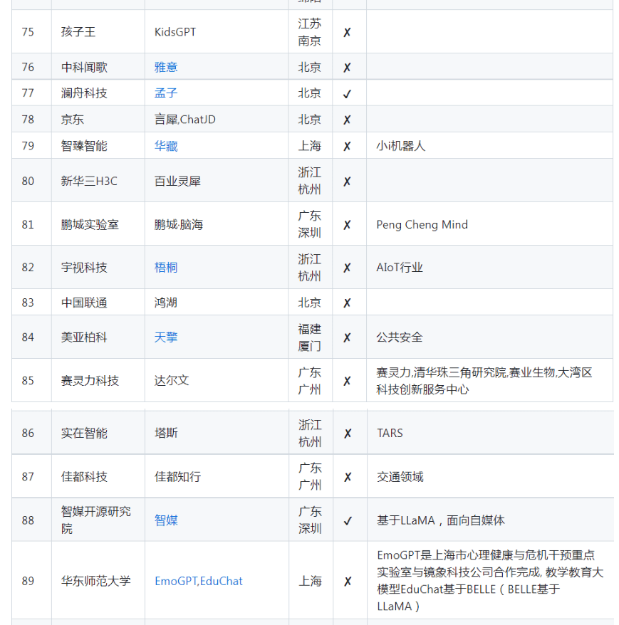Click the checkmark in the 澜舟科技 row
Screen dimensions: 619x625
(348, 94)
